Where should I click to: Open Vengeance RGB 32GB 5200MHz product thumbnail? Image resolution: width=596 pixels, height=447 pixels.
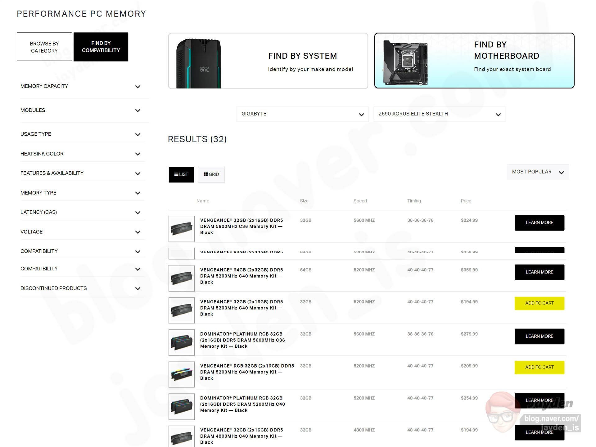(182, 374)
